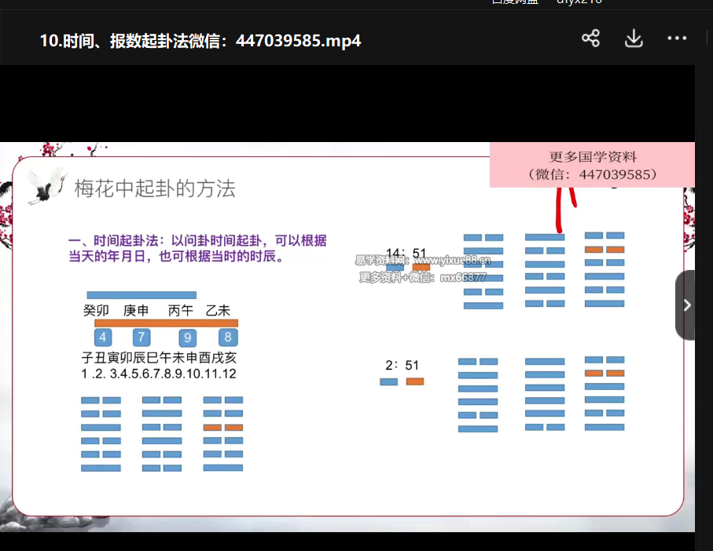Download the video with the download icon
Image resolution: width=713 pixels, height=551 pixels.
[634, 38]
